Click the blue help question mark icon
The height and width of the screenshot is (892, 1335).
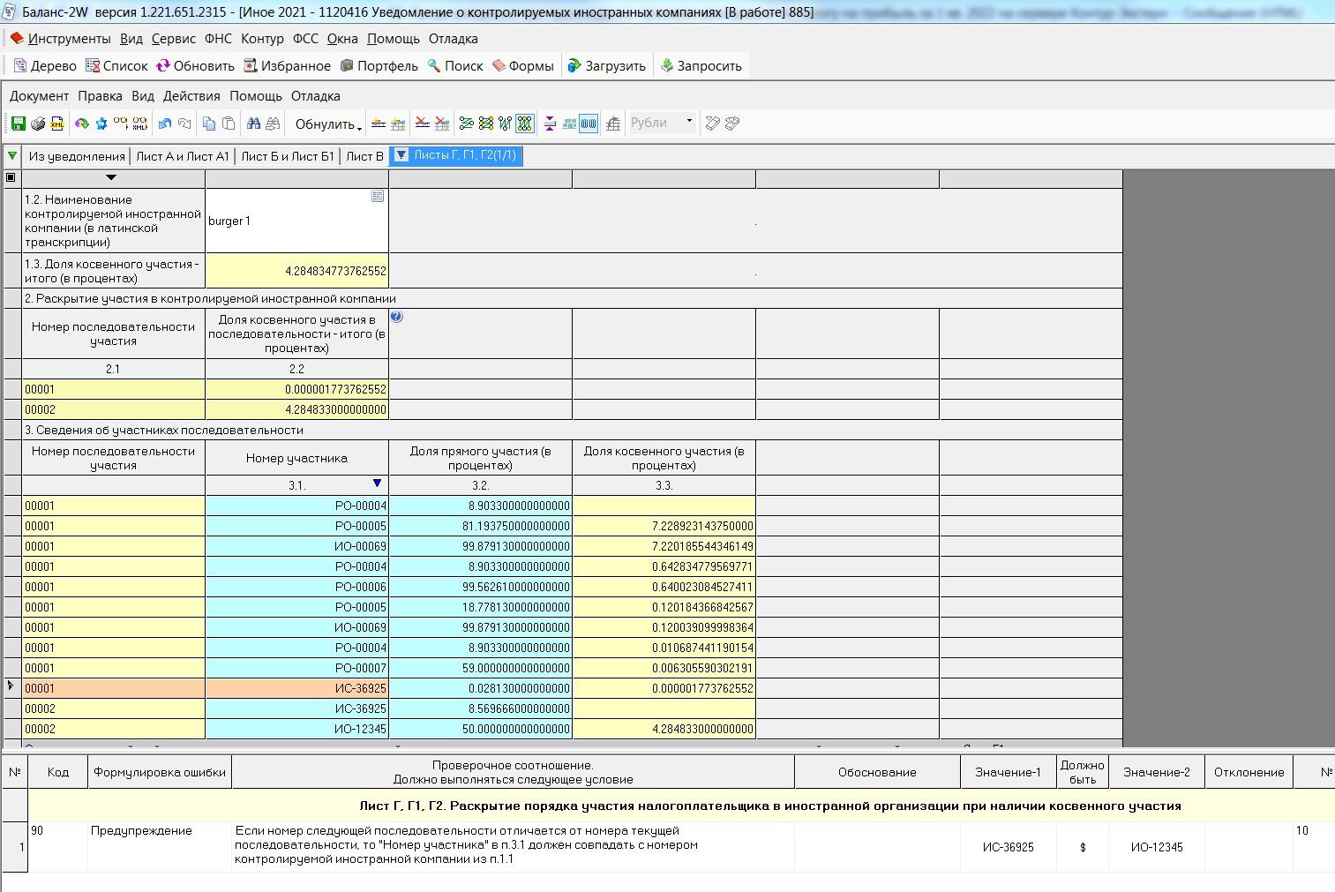[x=397, y=317]
